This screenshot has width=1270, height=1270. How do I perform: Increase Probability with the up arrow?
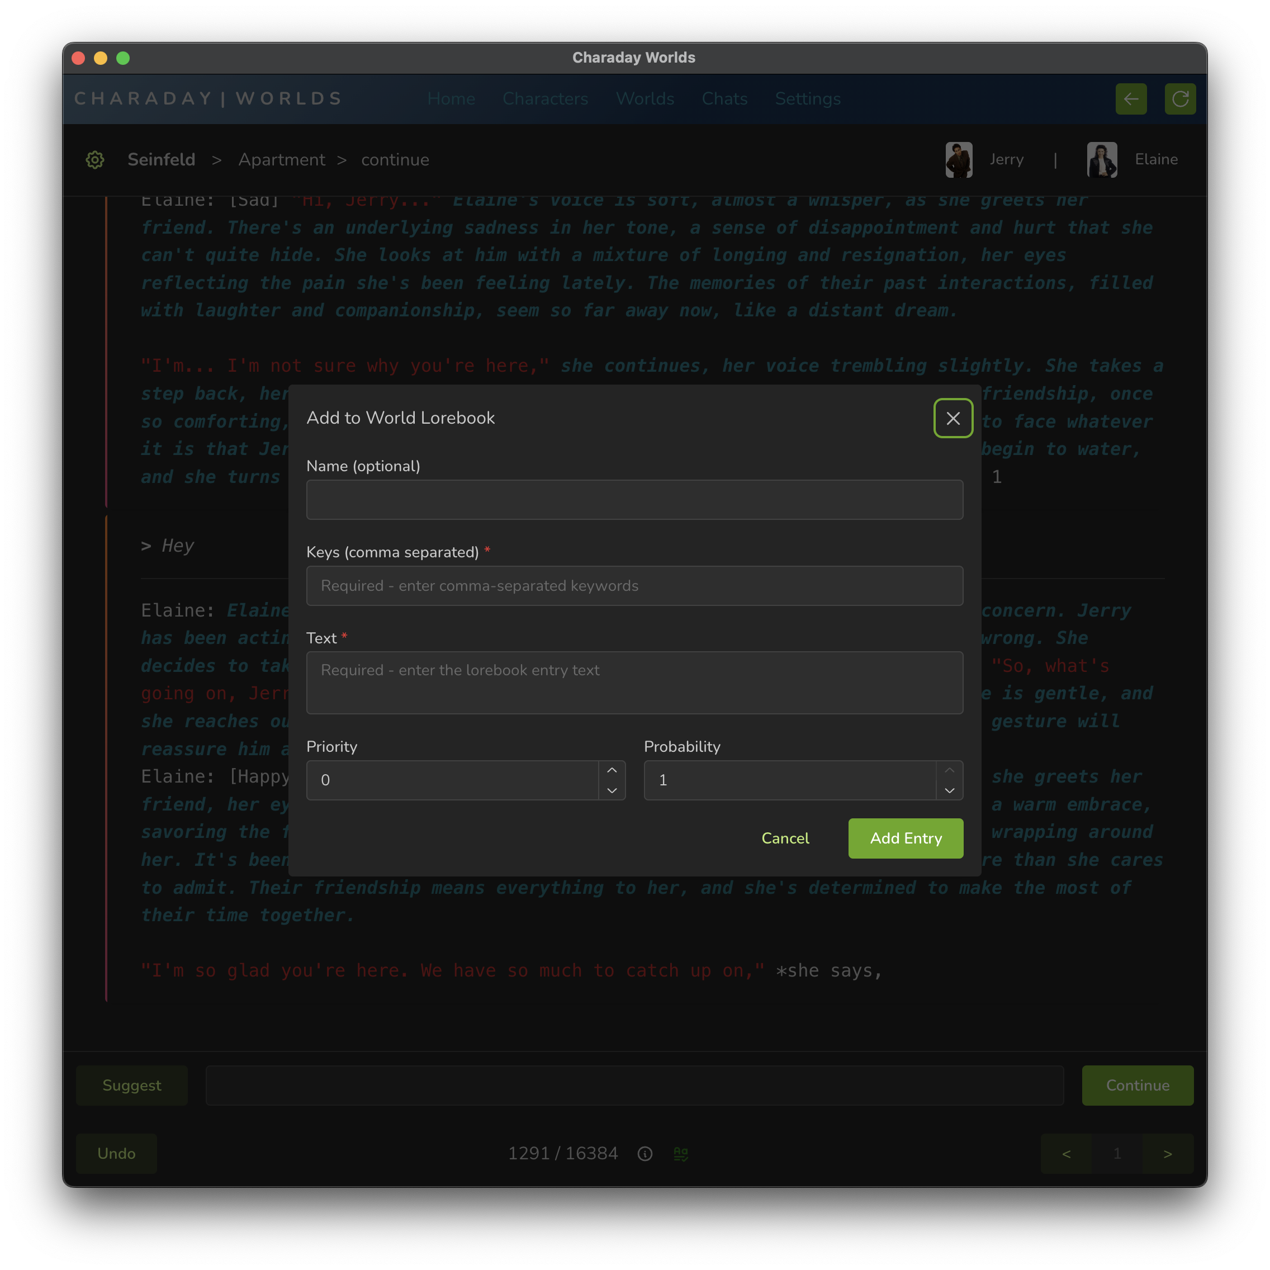(949, 770)
